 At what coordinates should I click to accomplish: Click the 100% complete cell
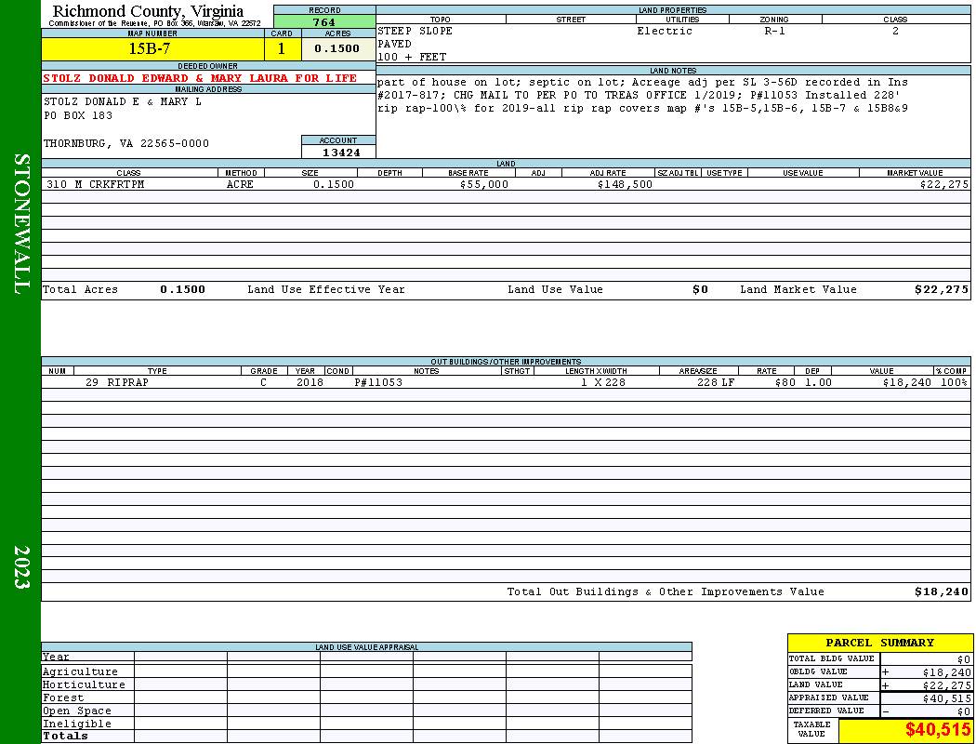point(954,382)
